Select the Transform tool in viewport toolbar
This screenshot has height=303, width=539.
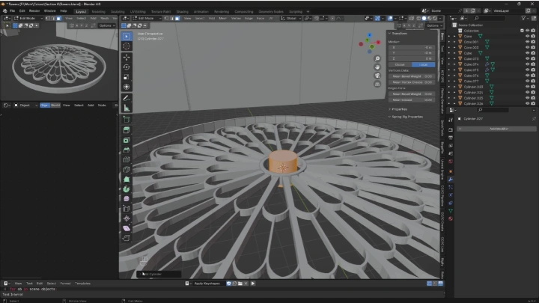[127, 87]
